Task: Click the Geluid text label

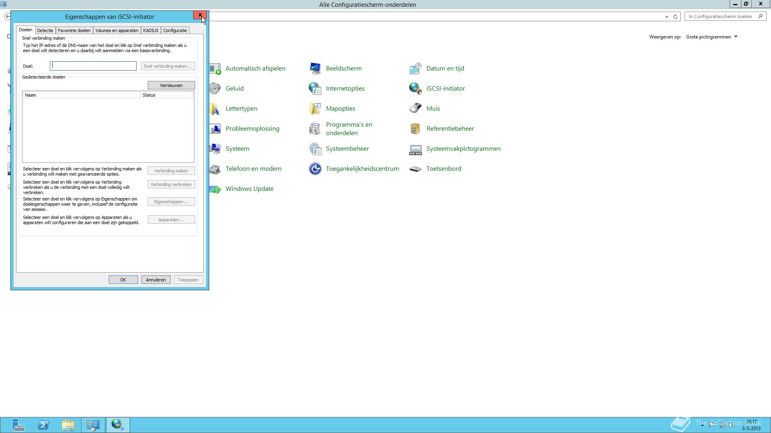Action: 235,89
